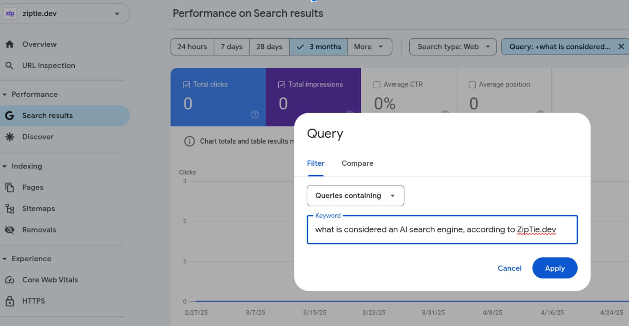The width and height of the screenshot is (629, 326).
Task: Open the Search type: Web dropdown
Action: click(453, 47)
